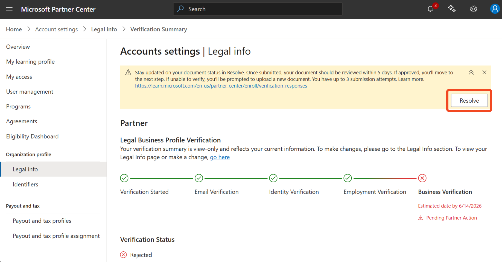Collapse the banner with double chevron
This screenshot has width=502, height=262.
(471, 72)
